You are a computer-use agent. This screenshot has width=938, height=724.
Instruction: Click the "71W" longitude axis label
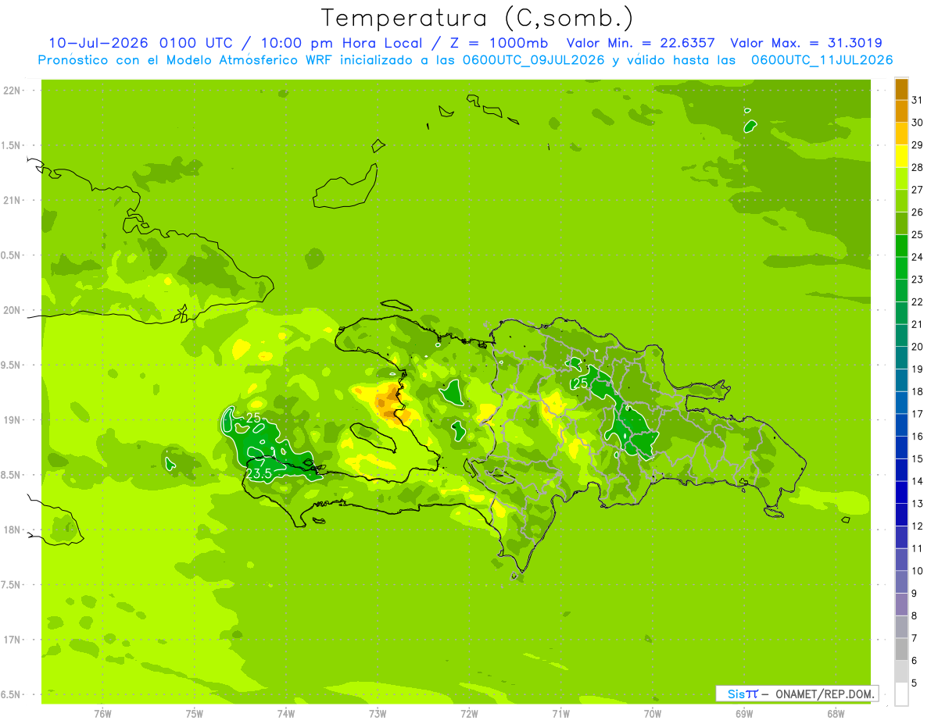click(x=560, y=714)
